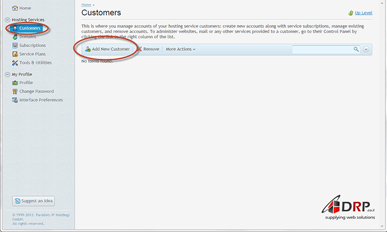Screen dimensions: 387x232
Task: Click the Tools & Utilities wrench icon
Action: coord(15,63)
